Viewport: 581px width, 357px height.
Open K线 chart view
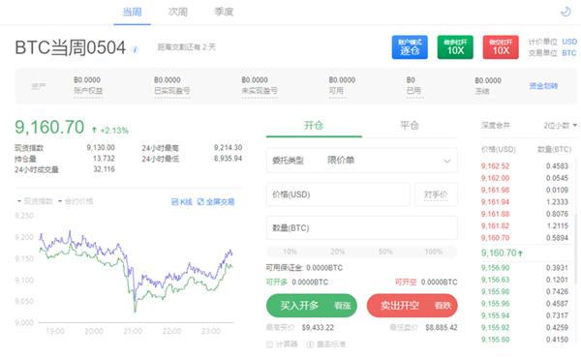[x=182, y=202]
